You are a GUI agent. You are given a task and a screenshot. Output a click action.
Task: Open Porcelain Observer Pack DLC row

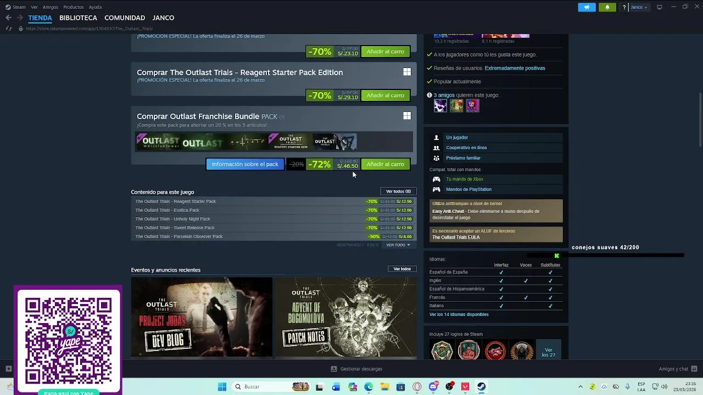click(274, 236)
